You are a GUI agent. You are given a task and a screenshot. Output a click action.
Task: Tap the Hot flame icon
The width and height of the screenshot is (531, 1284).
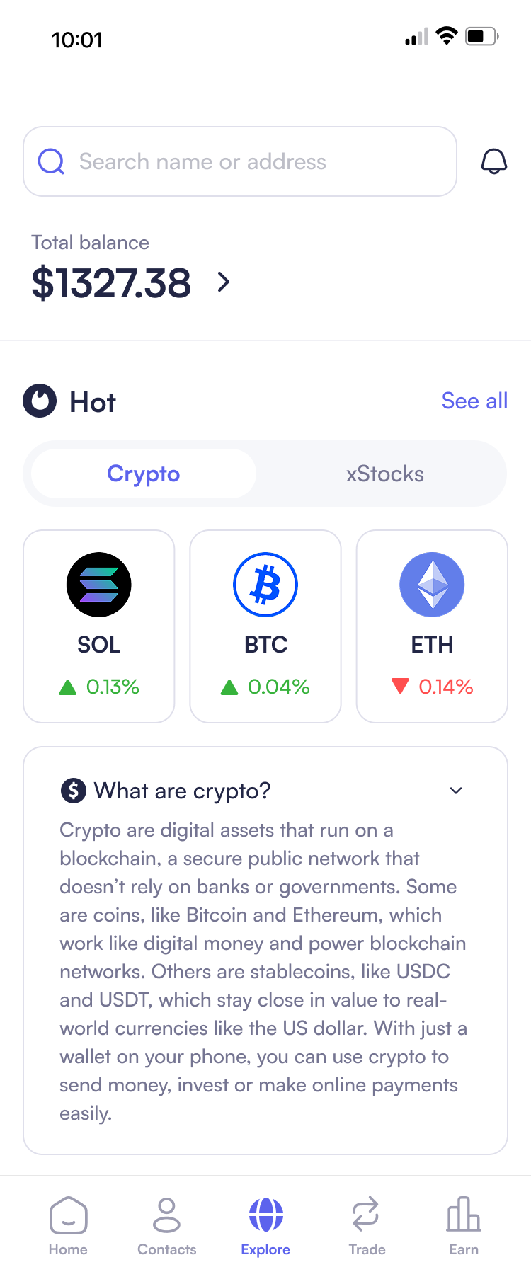(x=40, y=401)
